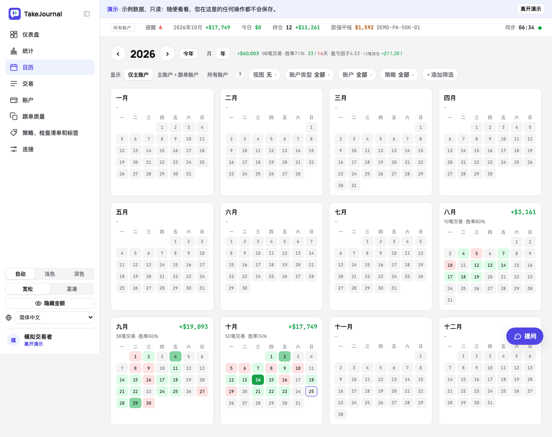The height and width of the screenshot is (437, 552).
Task: Open the 统计 statistics chart icon
Action: click(14, 51)
